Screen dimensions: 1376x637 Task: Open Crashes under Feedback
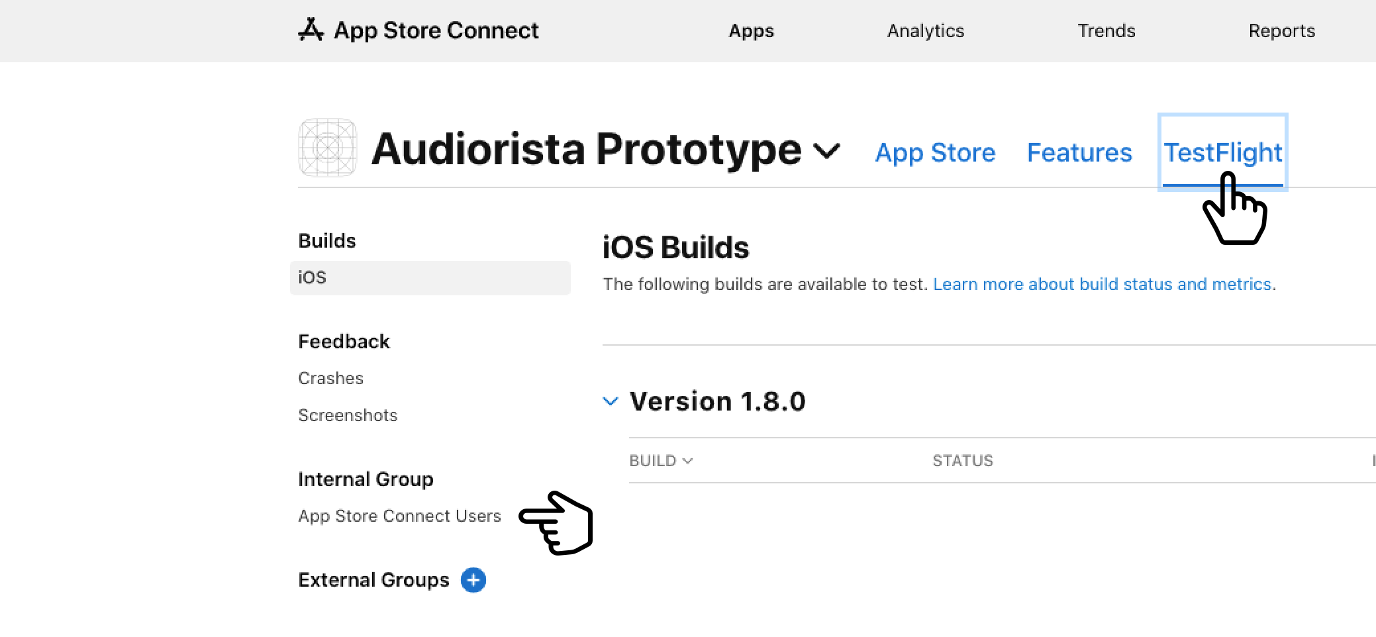coord(330,378)
